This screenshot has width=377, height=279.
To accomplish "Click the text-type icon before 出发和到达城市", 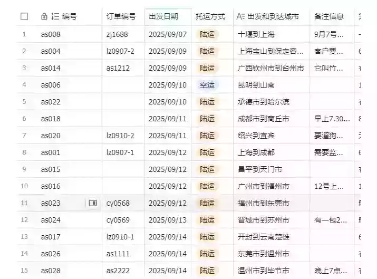I will 240,16.
